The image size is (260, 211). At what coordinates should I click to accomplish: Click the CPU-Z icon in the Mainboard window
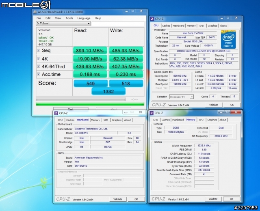coord(56,113)
